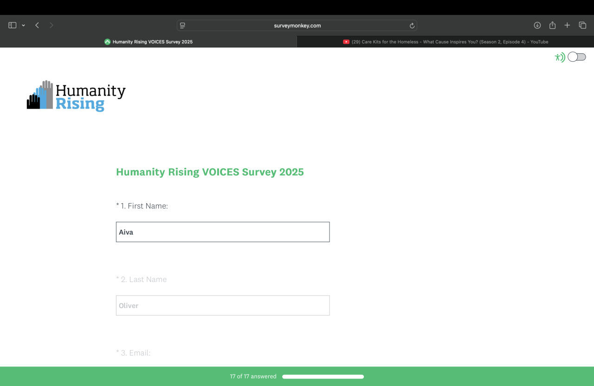Screen dimensions: 594x386
Task: Open the Share menu
Action: (552, 26)
